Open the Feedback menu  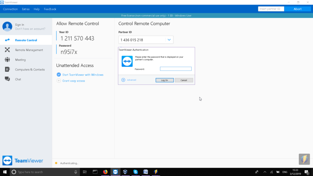(x=50, y=9)
